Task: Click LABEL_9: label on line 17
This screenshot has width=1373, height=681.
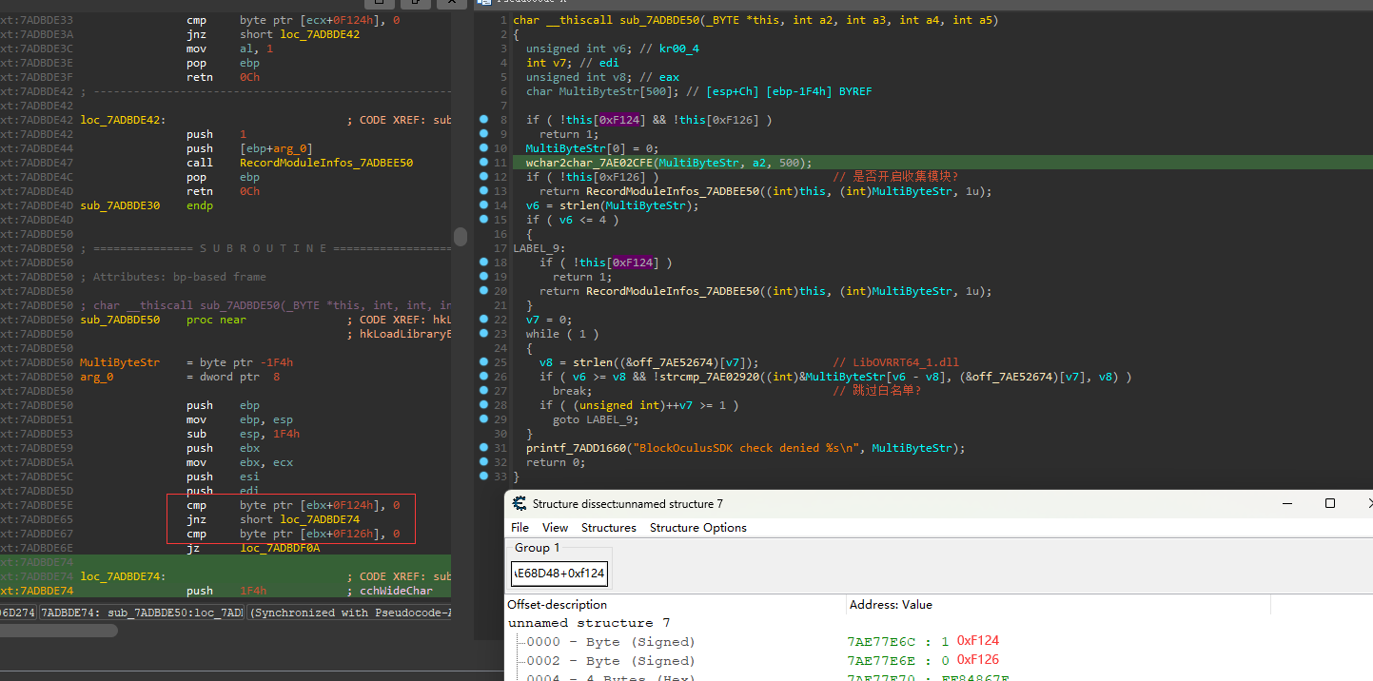Action: click(539, 248)
